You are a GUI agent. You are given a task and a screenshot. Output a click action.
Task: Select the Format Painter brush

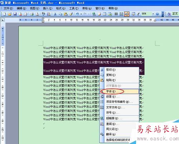(71, 14)
